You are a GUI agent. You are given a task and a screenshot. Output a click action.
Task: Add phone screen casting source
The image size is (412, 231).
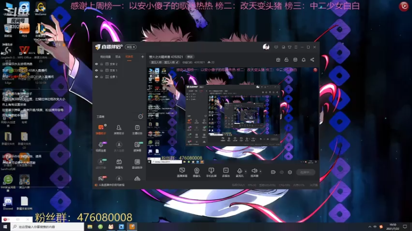click(x=211, y=172)
